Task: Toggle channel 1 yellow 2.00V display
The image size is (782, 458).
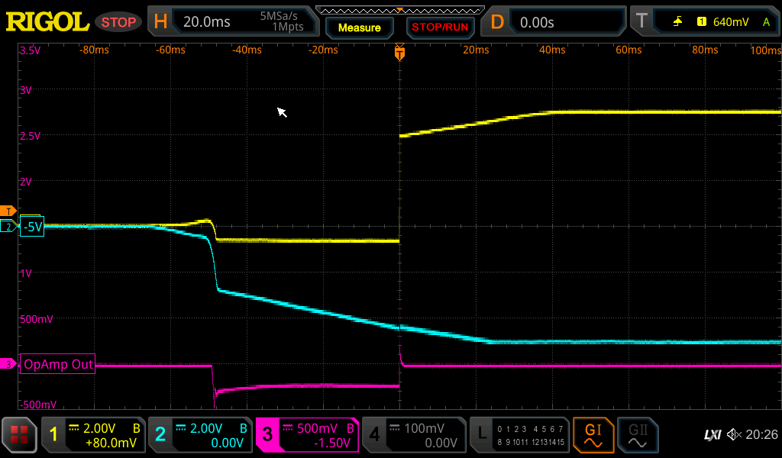Action: pyautogui.click(x=93, y=435)
